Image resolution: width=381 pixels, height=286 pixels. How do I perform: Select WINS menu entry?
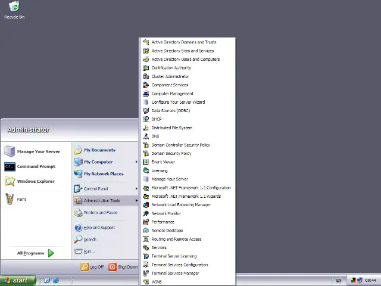(188, 282)
